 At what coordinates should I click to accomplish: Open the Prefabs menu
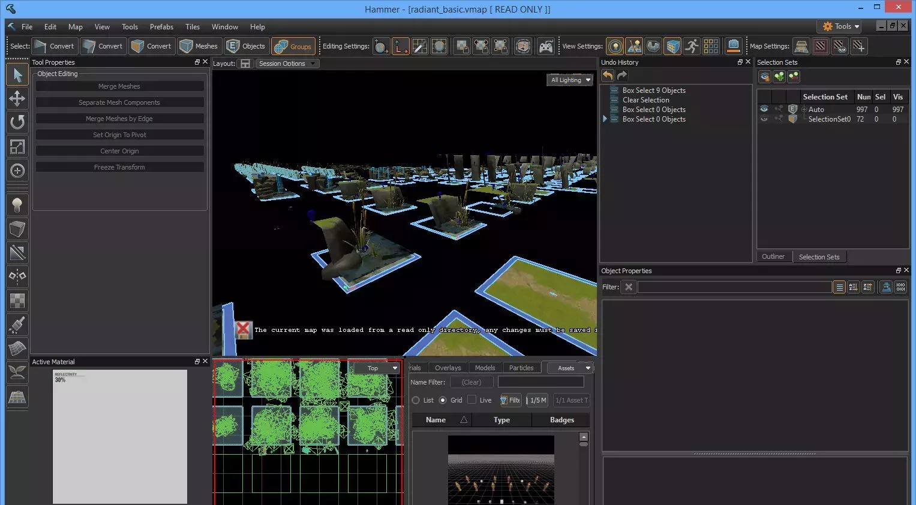[x=161, y=27]
